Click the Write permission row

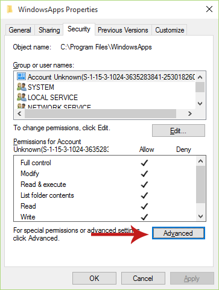104,217
